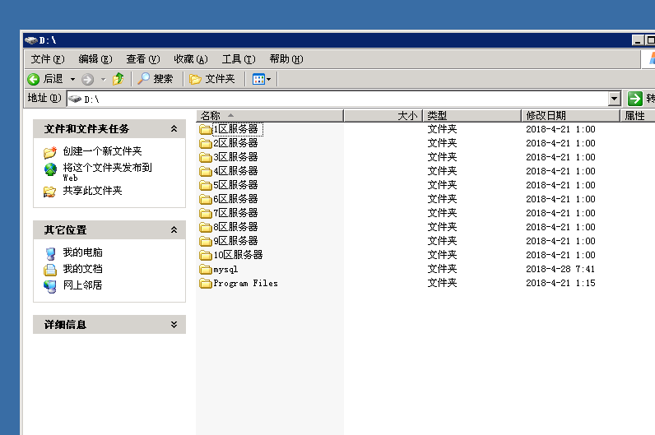Image resolution: width=655 pixels, height=435 pixels.
Task: Click the mysql folder icon
Action: pyautogui.click(x=206, y=270)
